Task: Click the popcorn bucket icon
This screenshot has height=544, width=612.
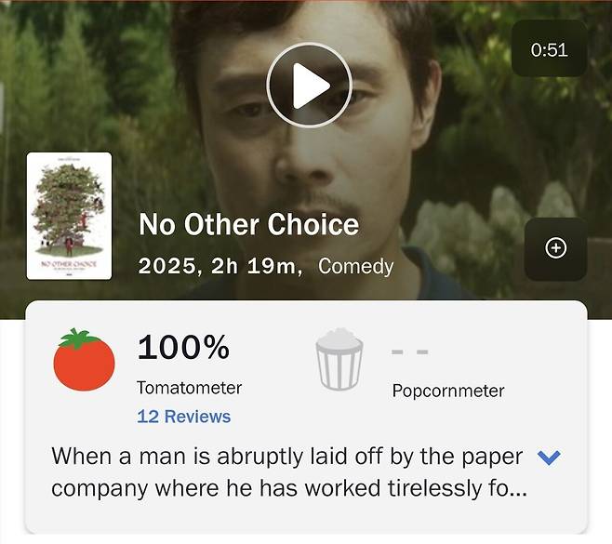Action: tap(339, 359)
